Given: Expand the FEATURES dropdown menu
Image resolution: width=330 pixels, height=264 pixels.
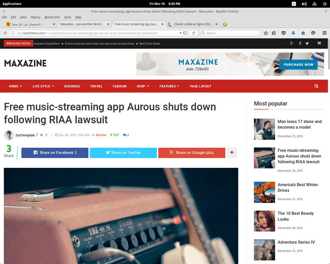Looking at the screenshot, I should [169, 86].
